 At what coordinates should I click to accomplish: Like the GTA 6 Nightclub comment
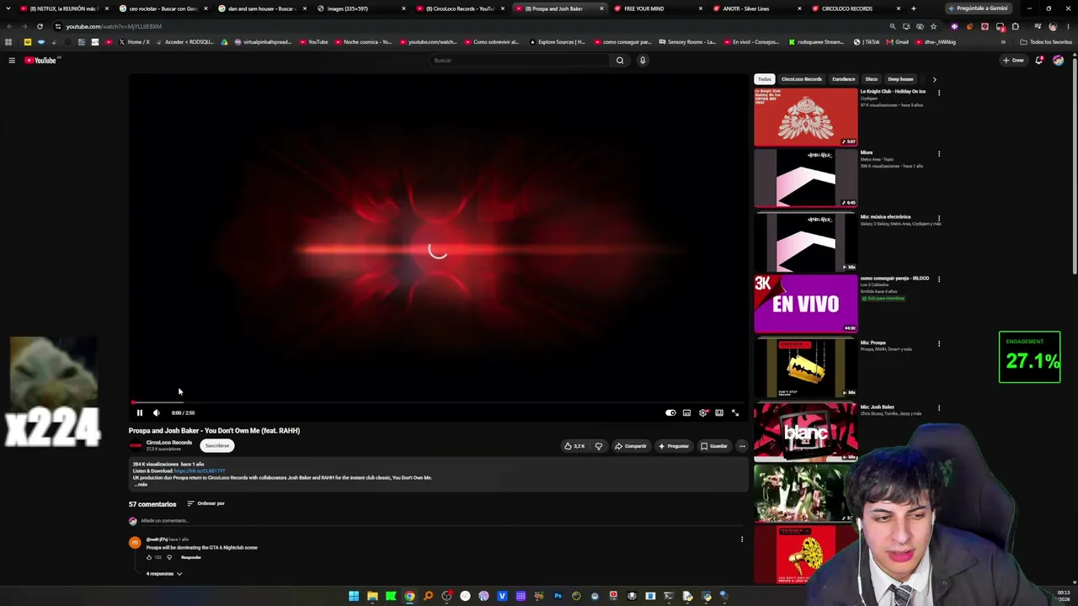point(149,557)
